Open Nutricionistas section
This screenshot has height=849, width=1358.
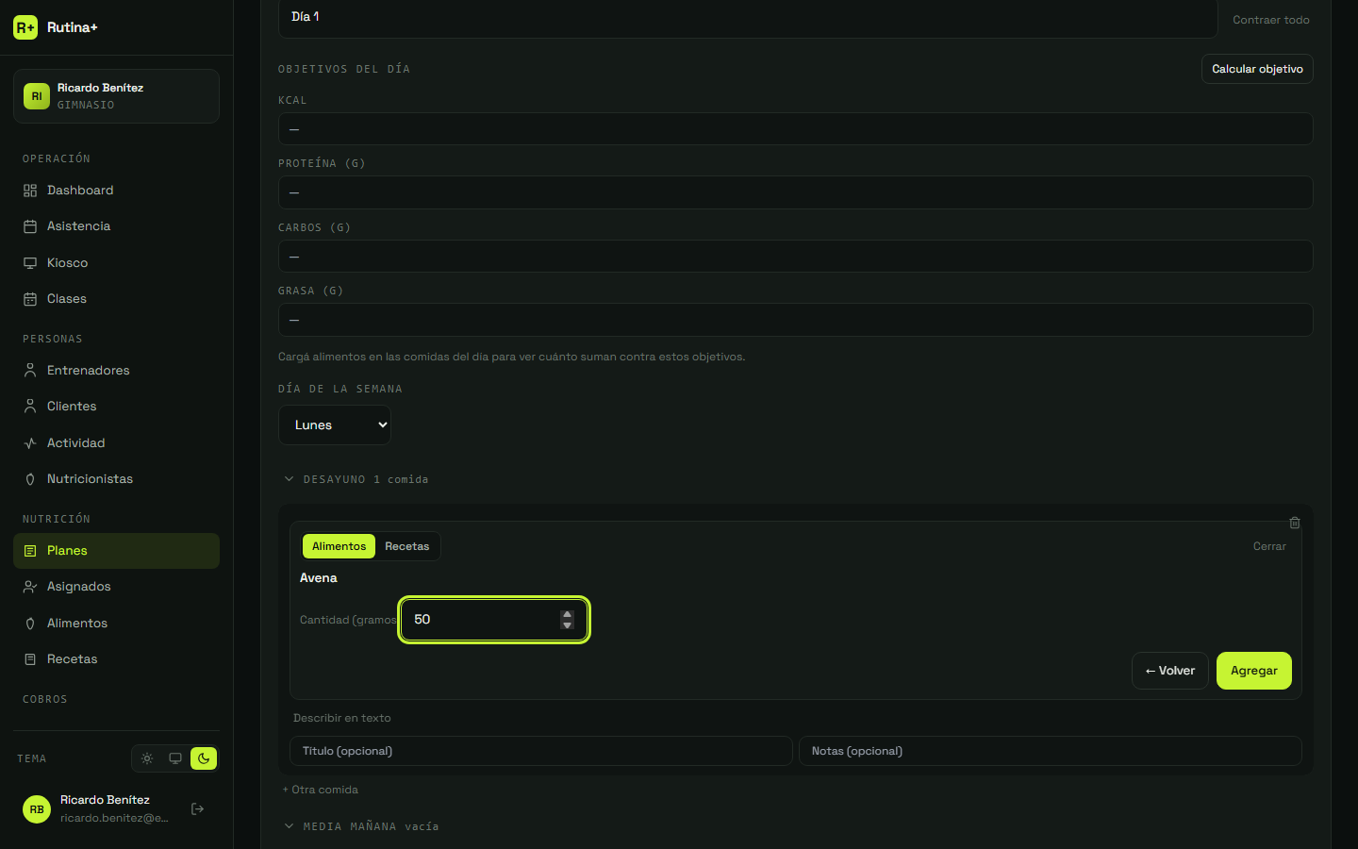point(116,479)
